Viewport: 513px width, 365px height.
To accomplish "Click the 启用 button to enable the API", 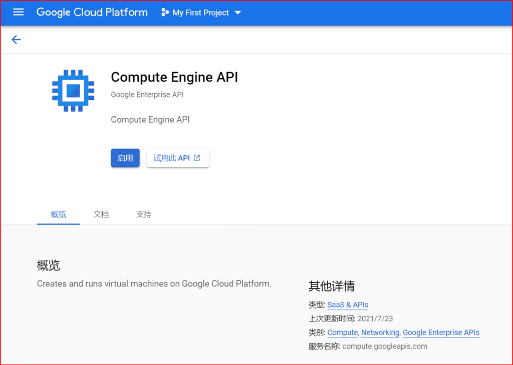I will point(125,157).
